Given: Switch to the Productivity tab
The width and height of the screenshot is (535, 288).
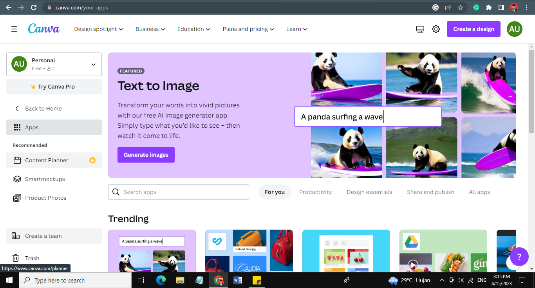Looking at the screenshot, I should pyautogui.click(x=315, y=192).
